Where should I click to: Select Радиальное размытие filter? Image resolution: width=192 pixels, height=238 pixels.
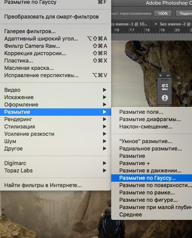152,149
